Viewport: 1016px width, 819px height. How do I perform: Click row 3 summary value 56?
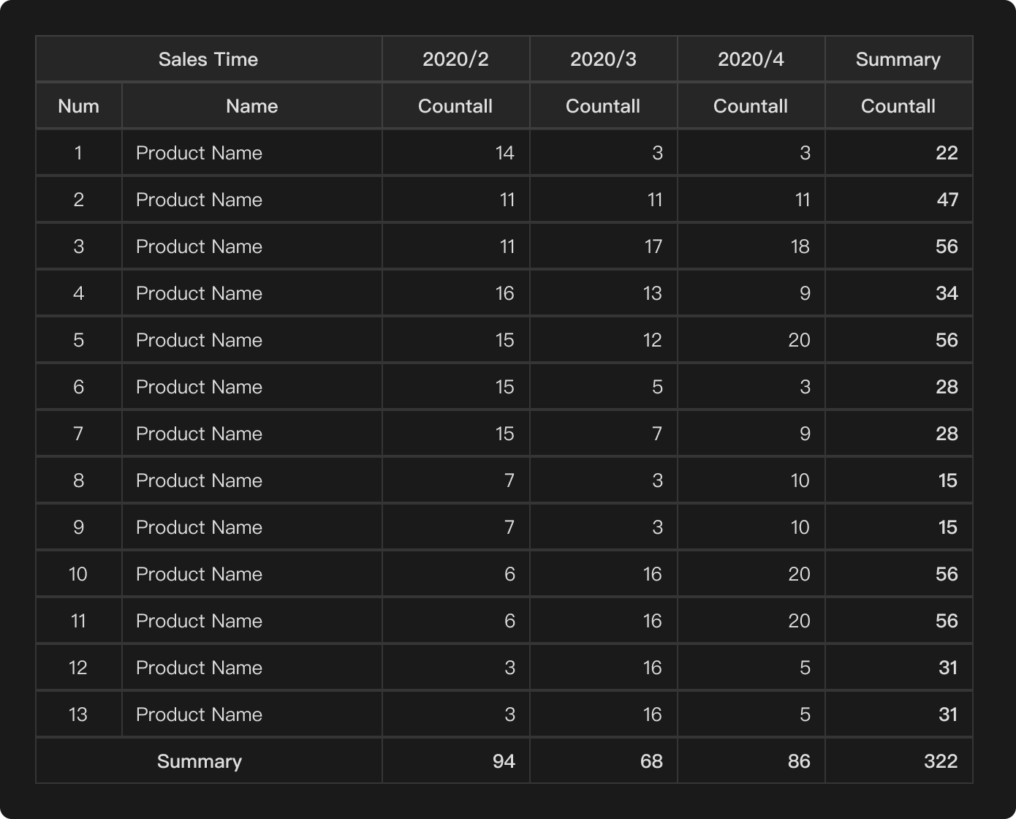[946, 246]
